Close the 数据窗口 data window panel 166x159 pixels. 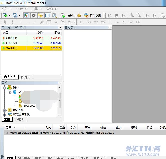click(x=110, y=28)
